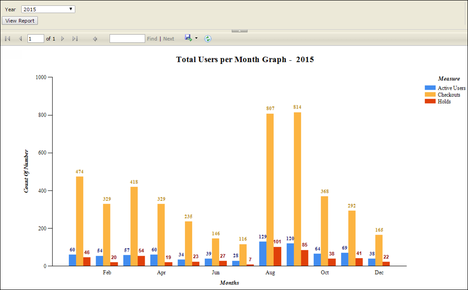
Task: Advance to the next report page
Action: tap(63, 38)
